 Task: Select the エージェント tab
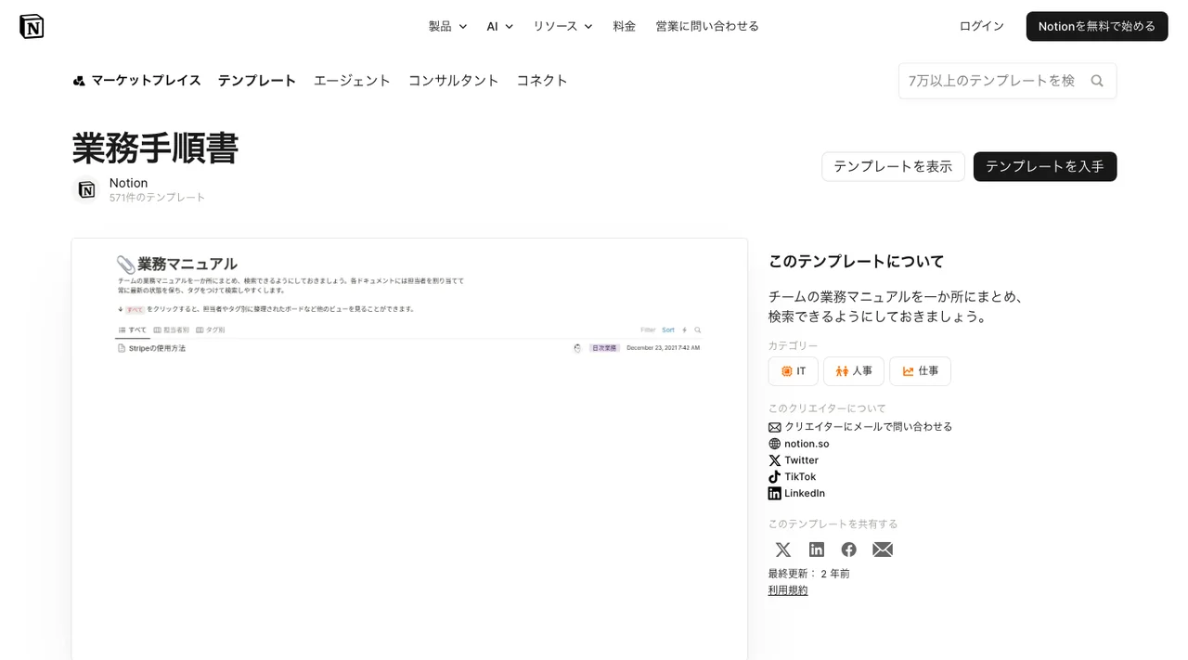click(352, 81)
